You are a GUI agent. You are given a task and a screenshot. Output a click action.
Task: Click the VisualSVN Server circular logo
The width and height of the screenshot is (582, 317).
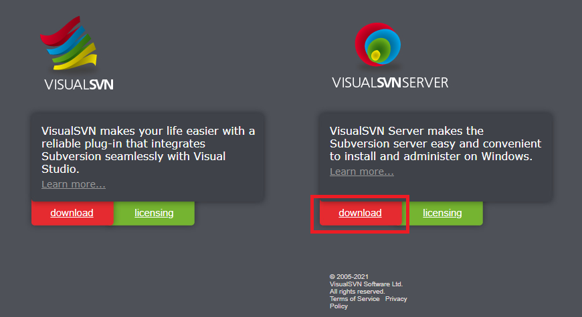pyautogui.click(x=378, y=45)
